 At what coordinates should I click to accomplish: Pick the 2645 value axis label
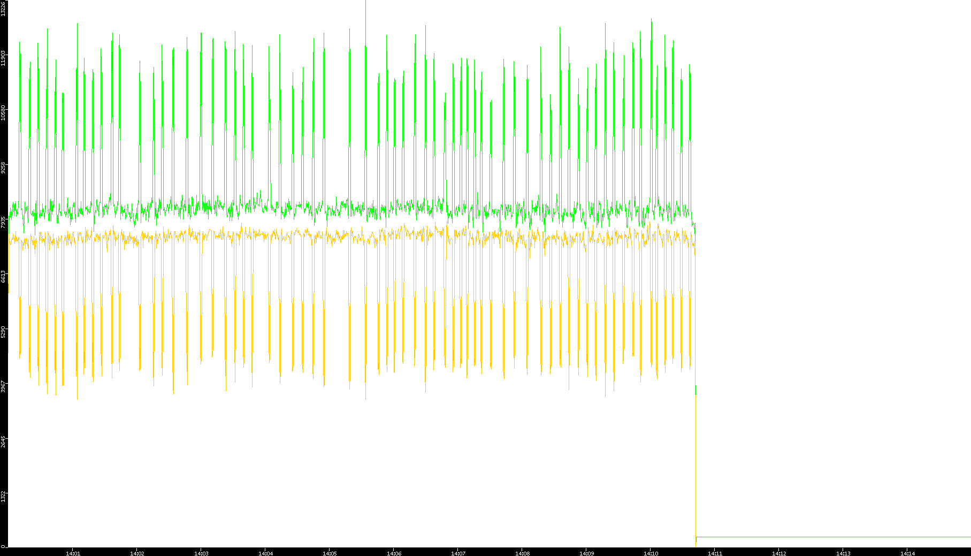coord(3,441)
